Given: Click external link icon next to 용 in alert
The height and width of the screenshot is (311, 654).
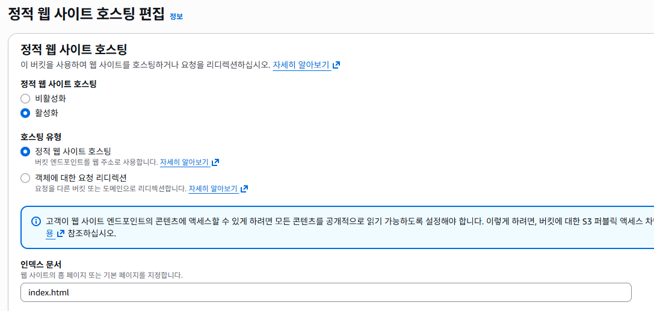Looking at the screenshot, I should point(61,233).
